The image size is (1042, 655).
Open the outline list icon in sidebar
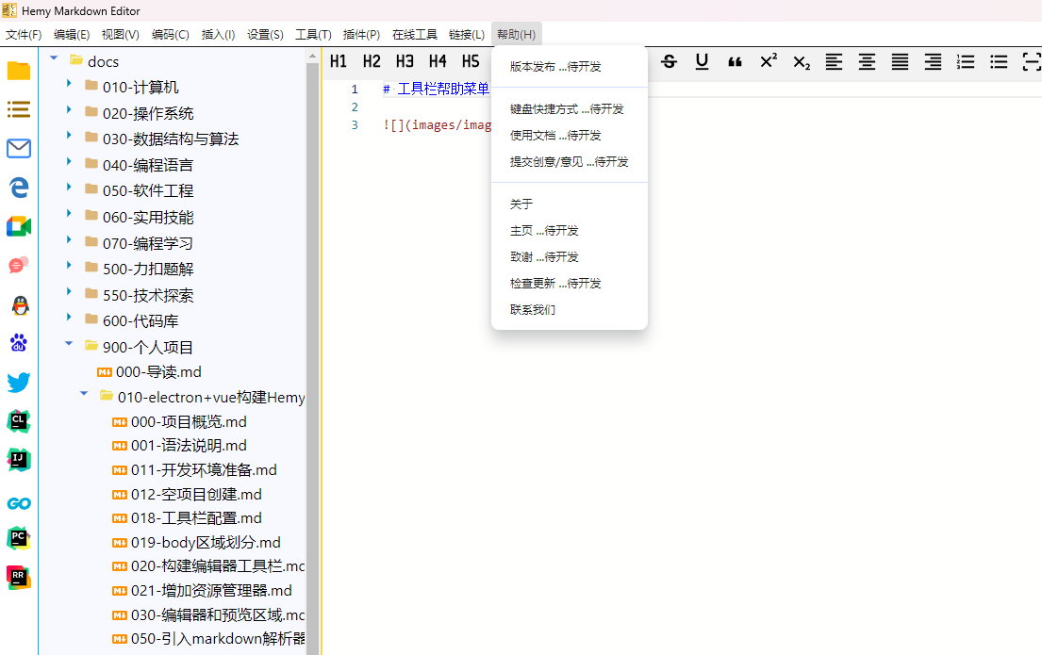click(19, 109)
